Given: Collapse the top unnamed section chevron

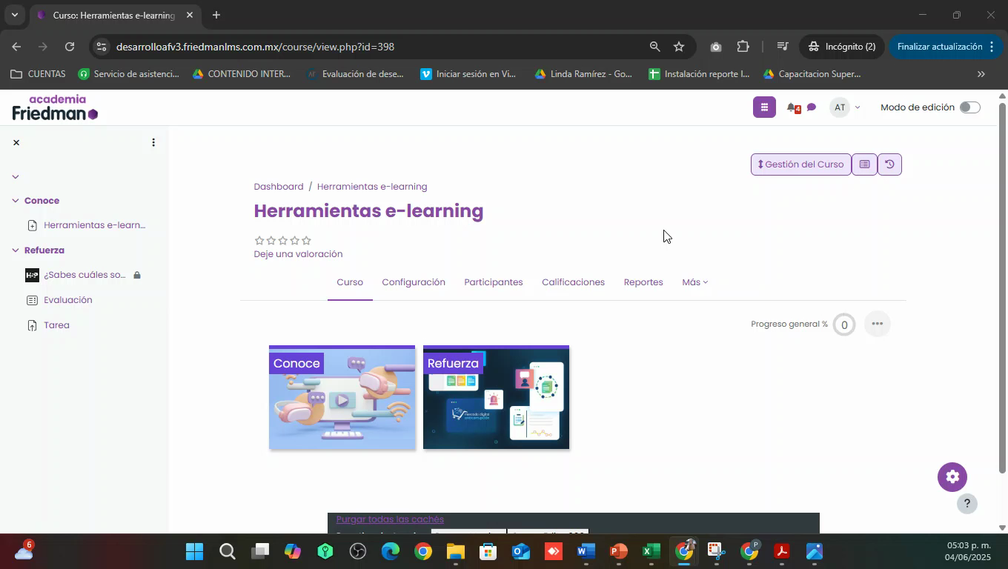Looking at the screenshot, I should click(15, 176).
